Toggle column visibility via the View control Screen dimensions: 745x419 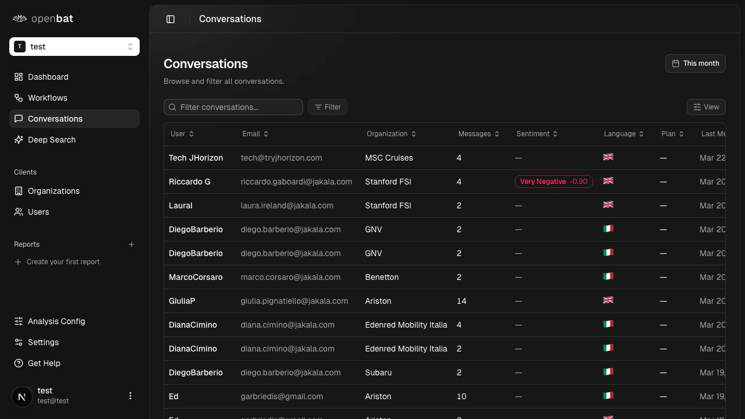coord(706,107)
